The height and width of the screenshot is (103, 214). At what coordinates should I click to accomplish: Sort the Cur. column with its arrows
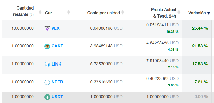coord(68,12)
